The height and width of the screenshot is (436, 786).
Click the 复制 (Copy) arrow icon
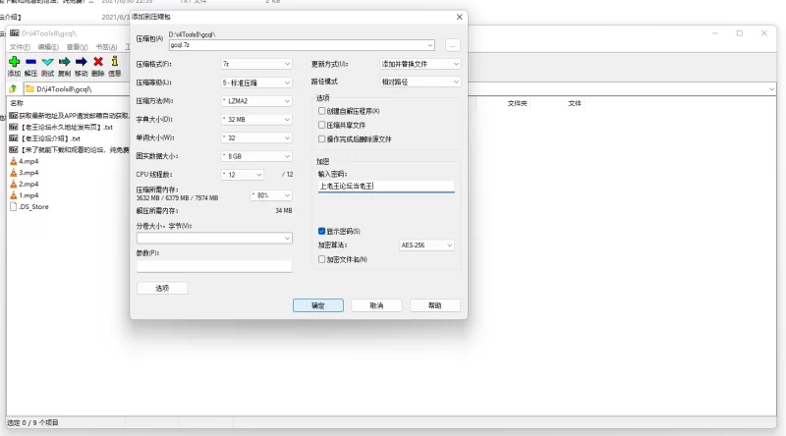64,62
